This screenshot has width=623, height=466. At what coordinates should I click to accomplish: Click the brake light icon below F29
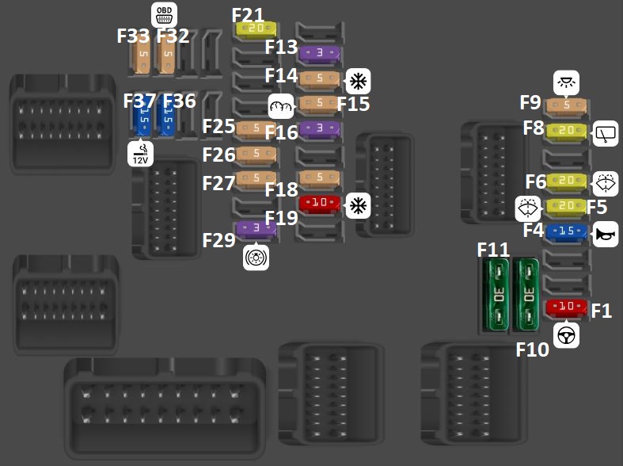click(256, 258)
